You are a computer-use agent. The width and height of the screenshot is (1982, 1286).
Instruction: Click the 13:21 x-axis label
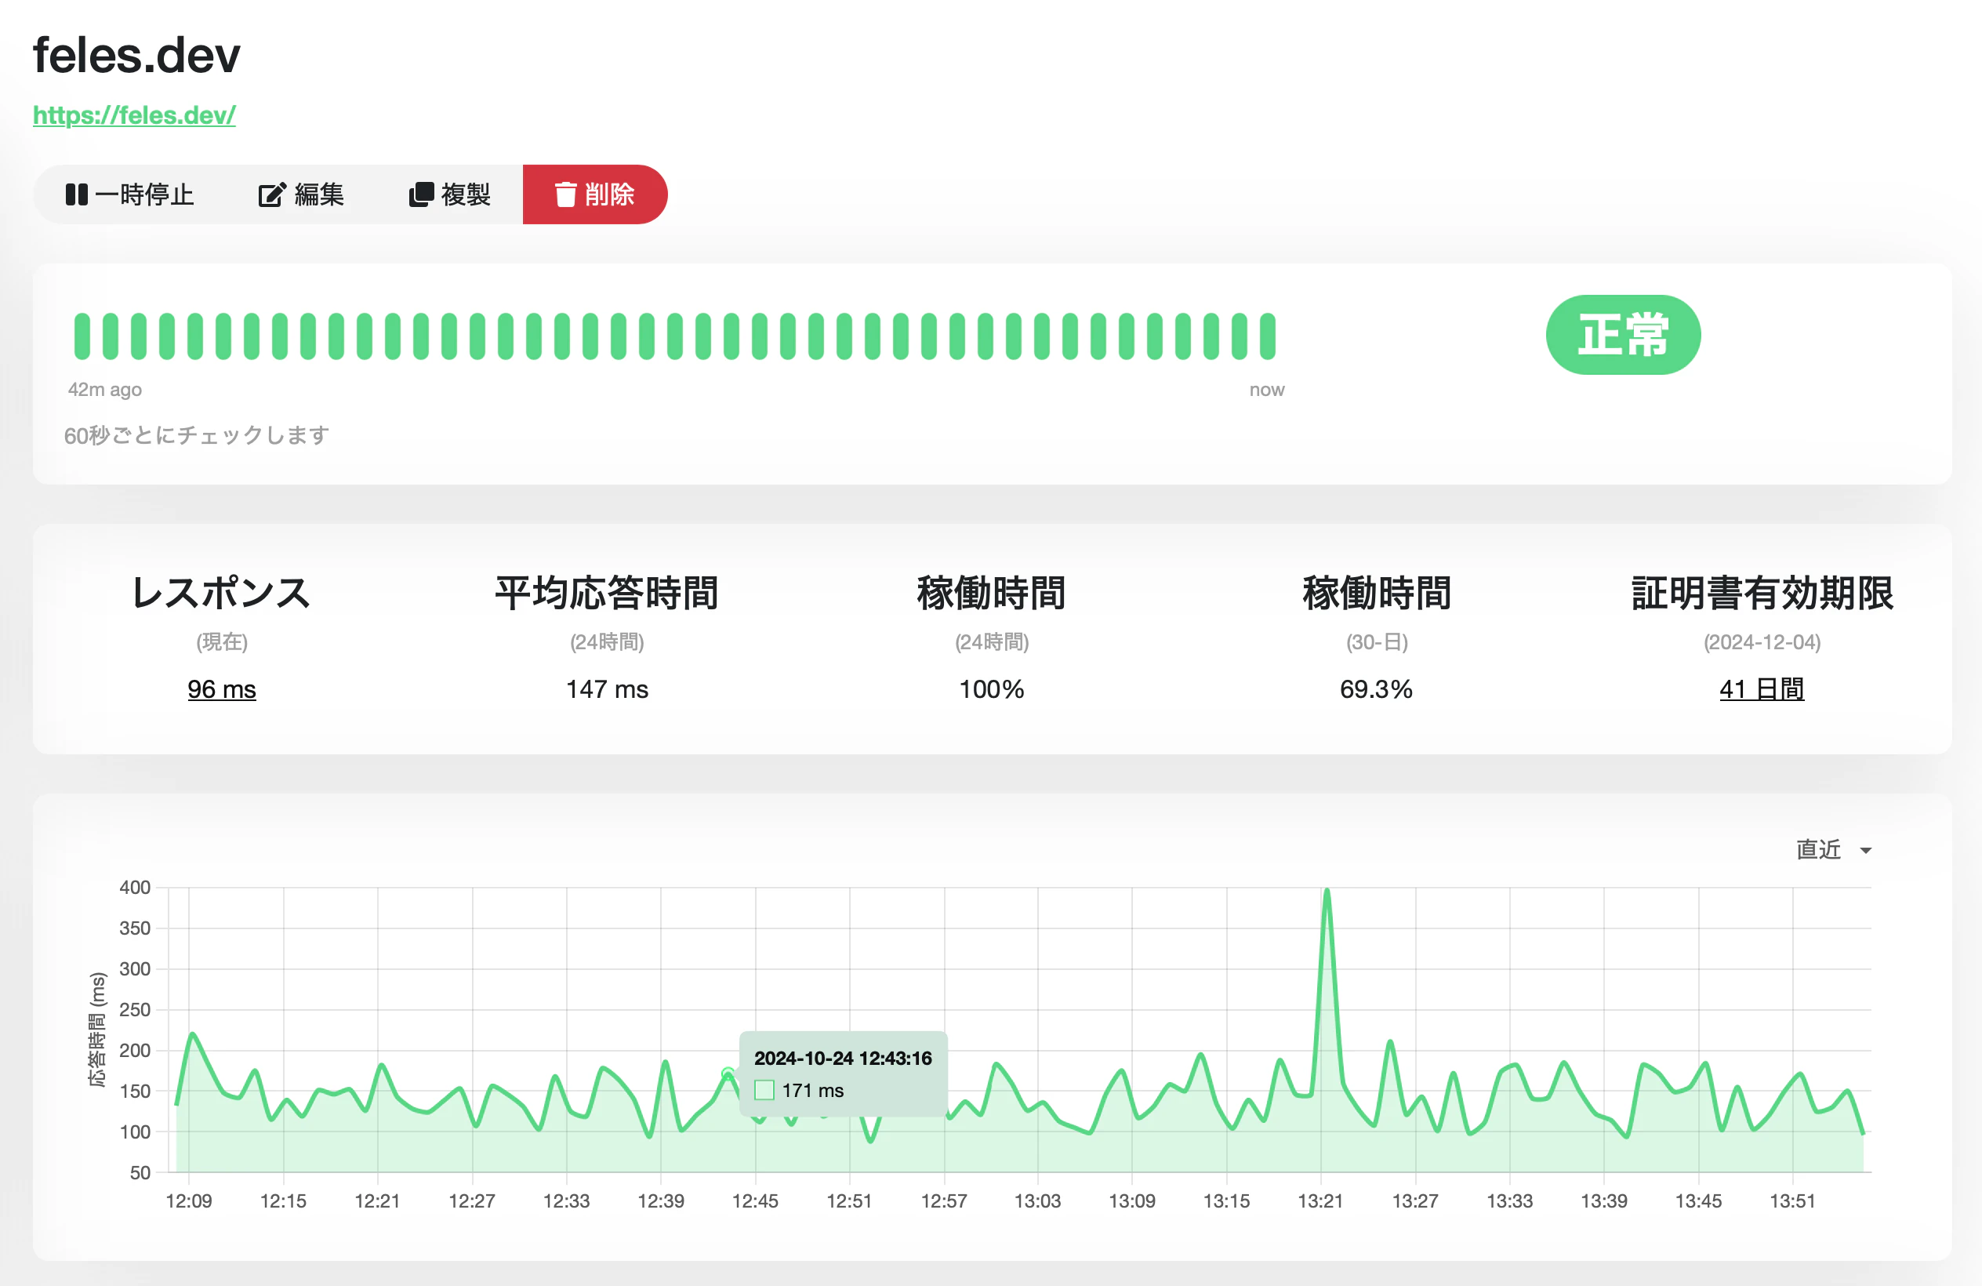1321,1201
